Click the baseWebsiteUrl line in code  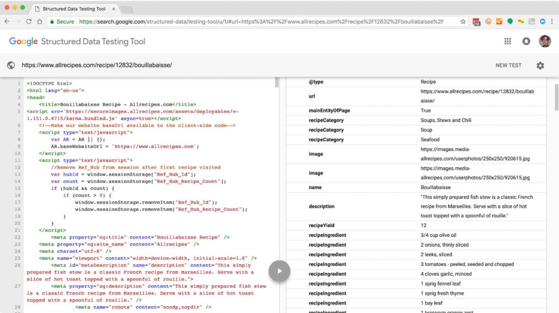125,146
